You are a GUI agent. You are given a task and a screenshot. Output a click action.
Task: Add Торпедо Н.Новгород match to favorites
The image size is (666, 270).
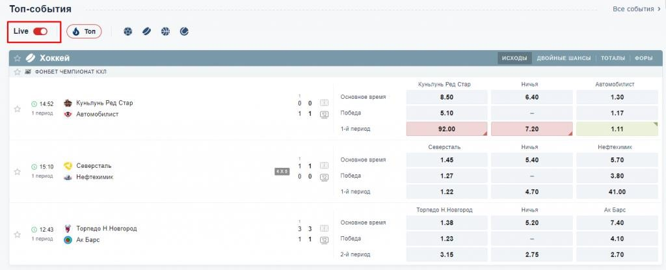(18, 235)
